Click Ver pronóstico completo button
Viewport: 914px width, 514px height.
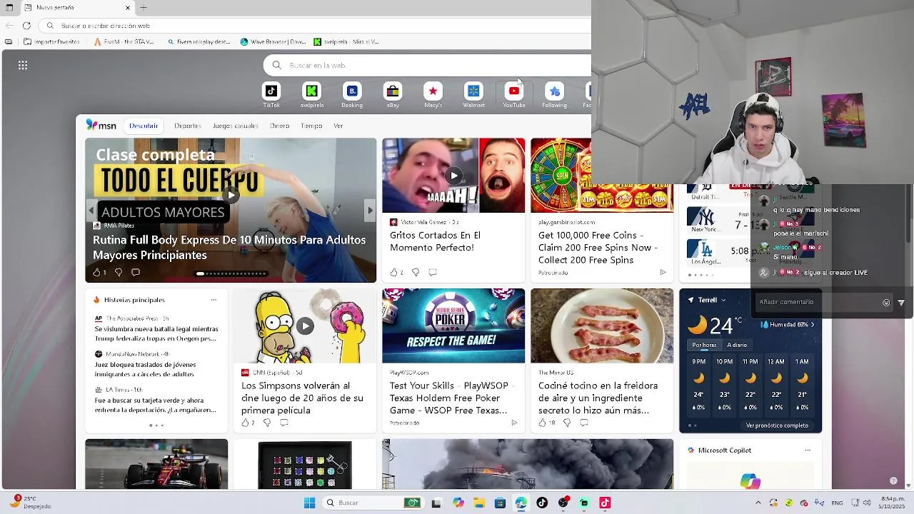pos(777,425)
